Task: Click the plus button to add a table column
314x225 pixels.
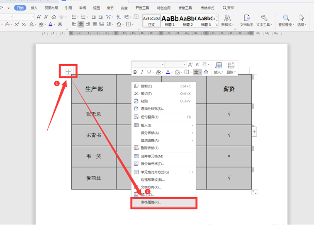Action: [x=254, y=132]
